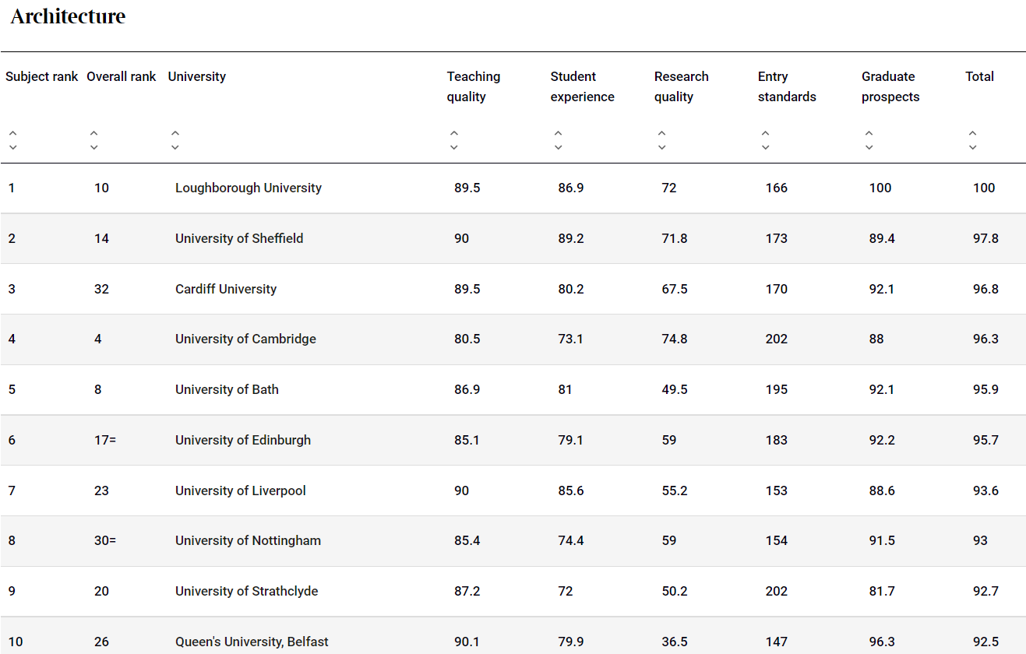The height and width of the screenshot is (654, 1026).
Task: Click the Overall rank column header
Action: pos(122,76)
